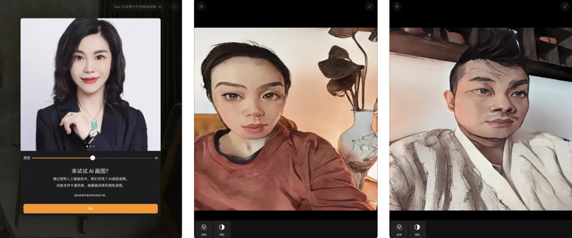Click the AI label at the slider's right end
Viewport: 572px width, 238px height.
(x=156, y=158)
